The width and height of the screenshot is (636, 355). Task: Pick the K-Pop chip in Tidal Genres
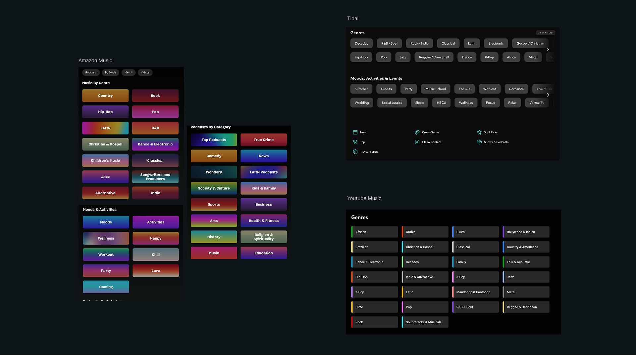489,57
